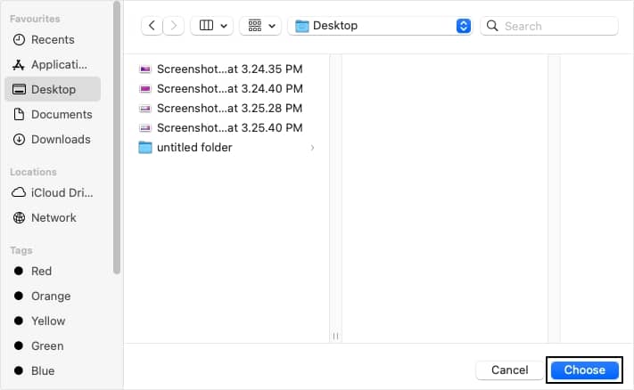Open the column view options chevron
Screen dimensions: 634x390
[224, 26]
